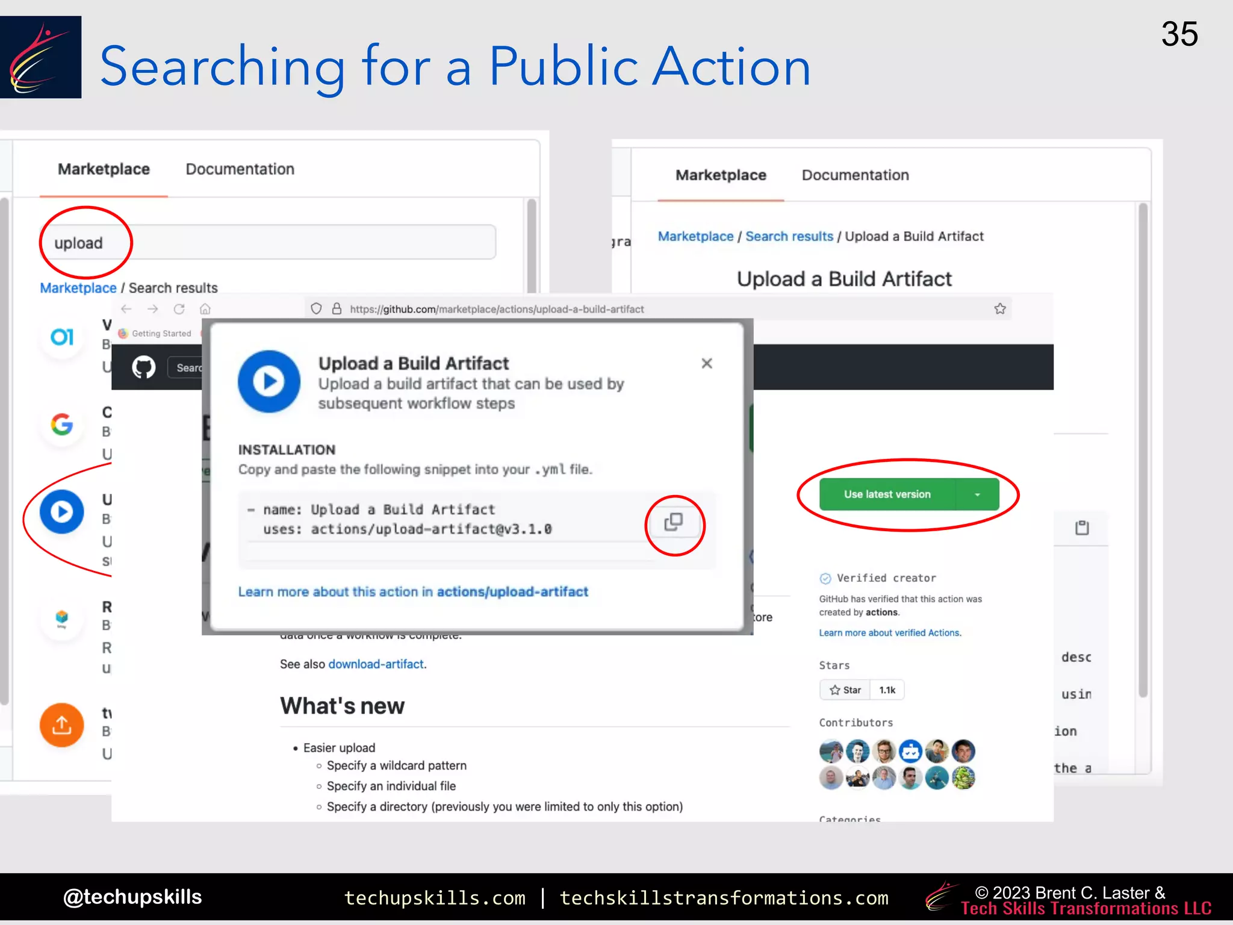Click the browser reload icon

(179, 309)
